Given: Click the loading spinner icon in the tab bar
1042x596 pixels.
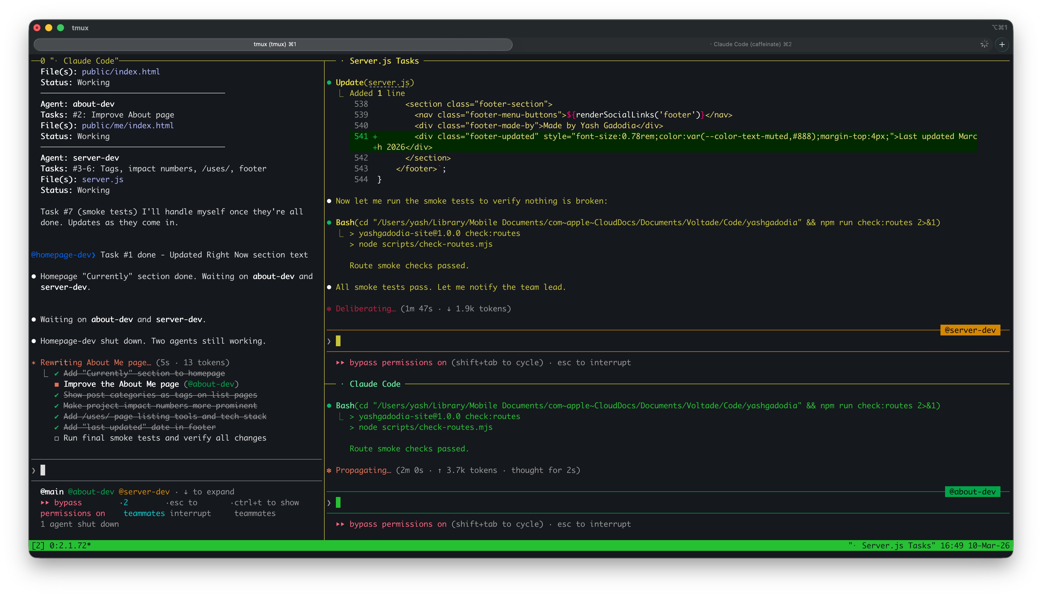Looking at the screenshot, I should 985,44.
